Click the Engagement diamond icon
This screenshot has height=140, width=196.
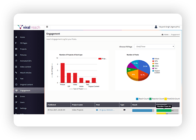point(16,90)
